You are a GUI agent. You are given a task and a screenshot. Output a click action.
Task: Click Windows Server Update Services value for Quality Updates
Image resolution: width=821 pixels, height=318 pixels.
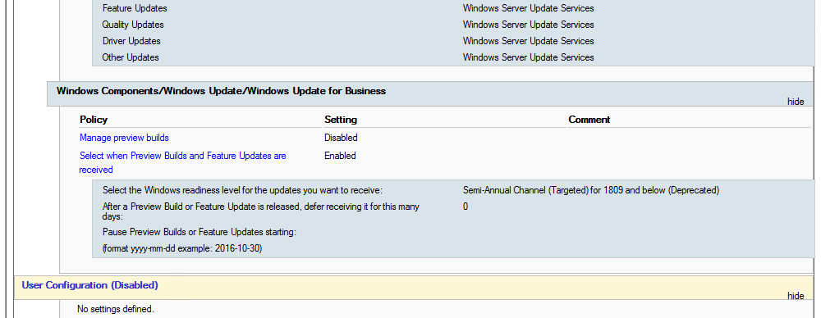click(528, 25)
